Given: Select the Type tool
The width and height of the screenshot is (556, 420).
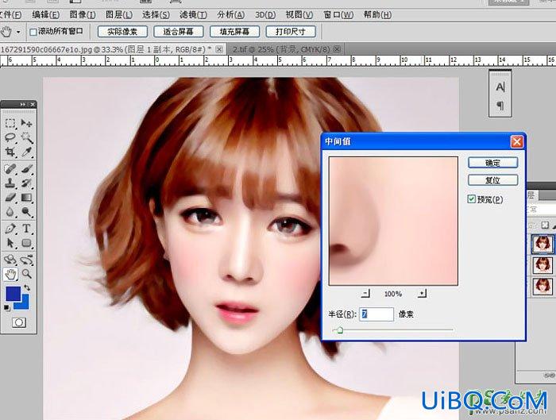Looking at the screenshot, I should [x=26, y=229].
